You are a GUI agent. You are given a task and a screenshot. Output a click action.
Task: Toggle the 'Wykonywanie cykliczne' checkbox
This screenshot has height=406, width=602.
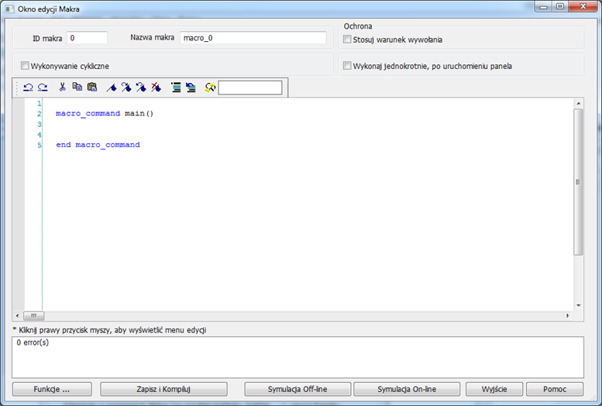(x=25, y=66)
